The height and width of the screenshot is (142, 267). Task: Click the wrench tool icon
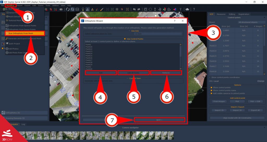pyautogui.click(x=180, y=9)
